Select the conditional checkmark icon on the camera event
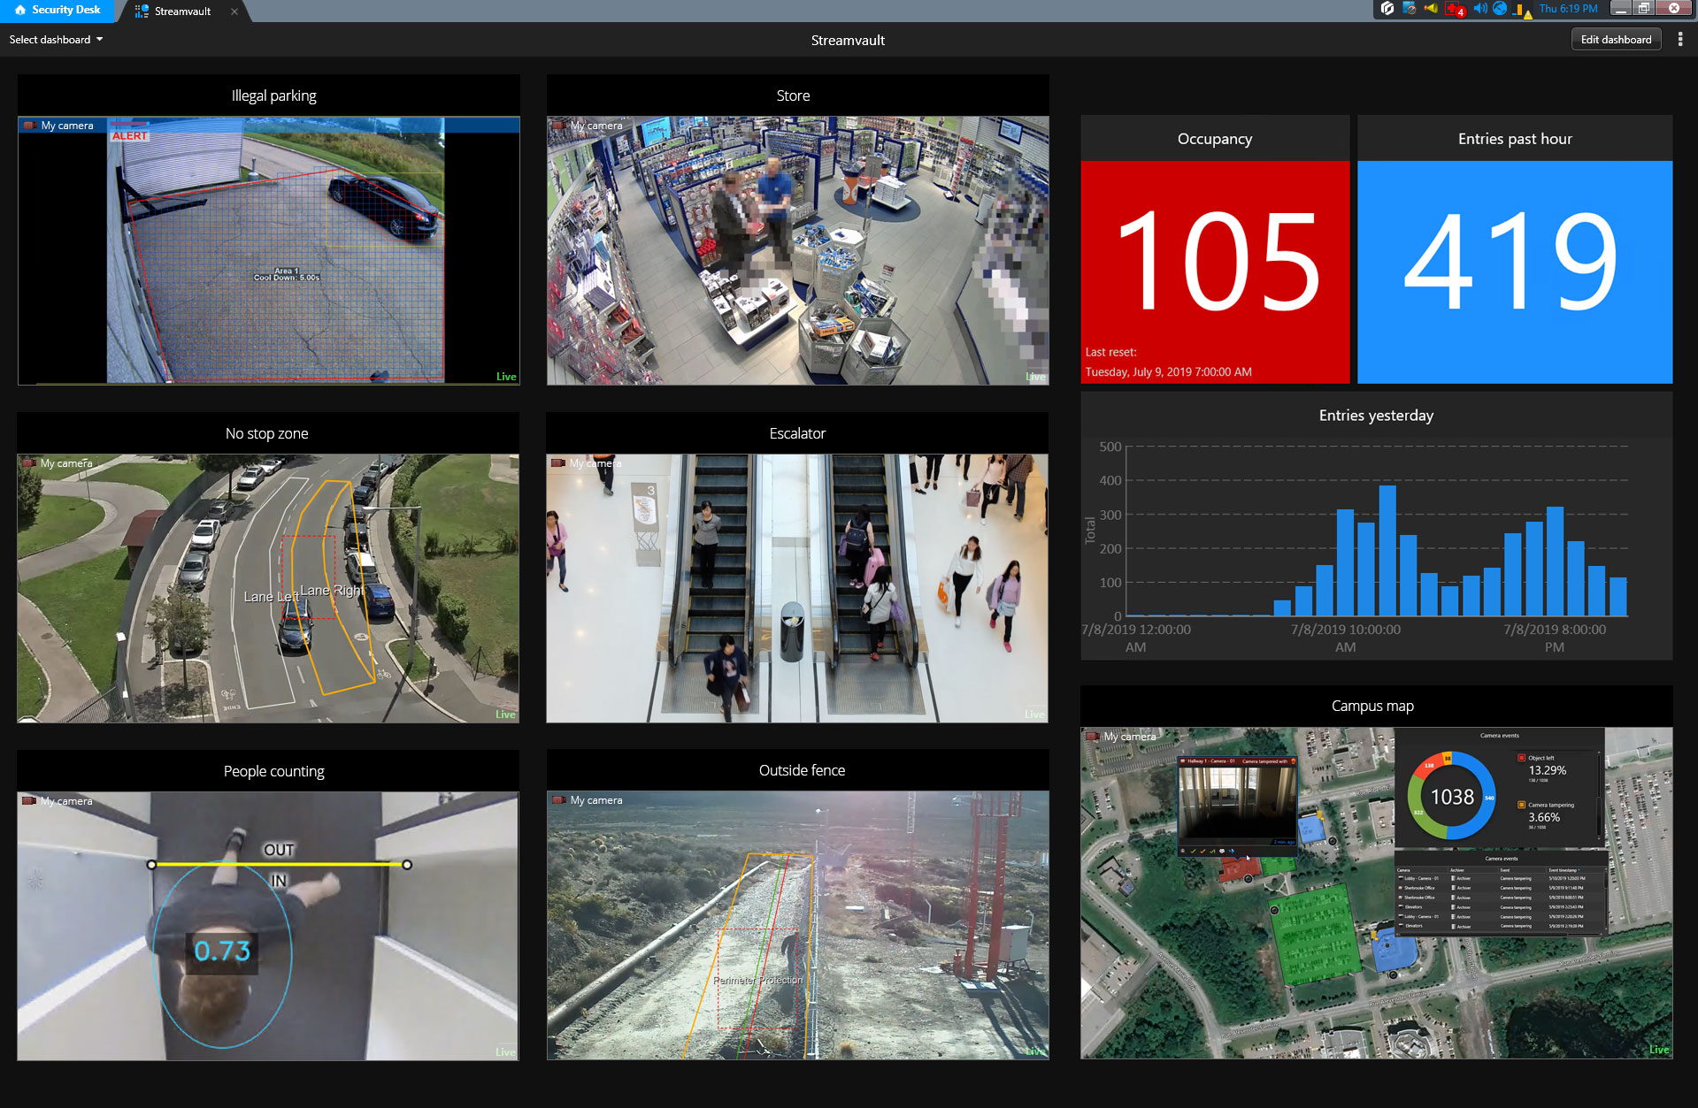1698x1108 pixels. tap(1212, 852)
